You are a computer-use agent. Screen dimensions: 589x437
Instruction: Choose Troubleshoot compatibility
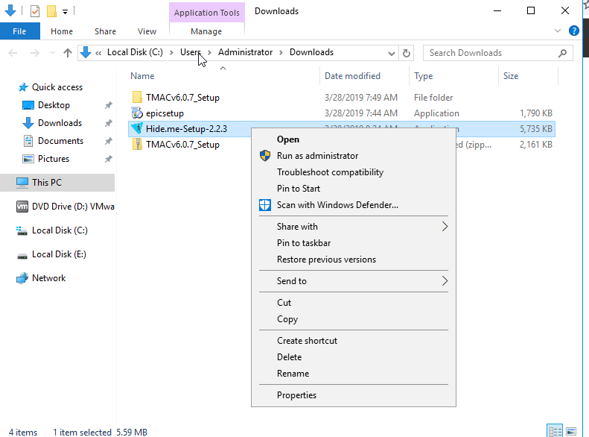[354, 172]
